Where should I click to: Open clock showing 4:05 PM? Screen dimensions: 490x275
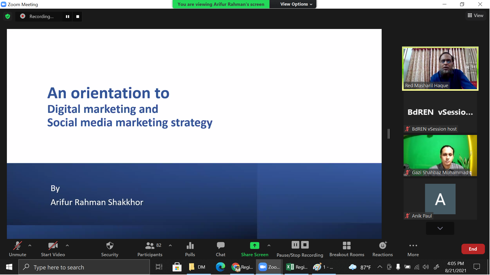pos(456,267)
